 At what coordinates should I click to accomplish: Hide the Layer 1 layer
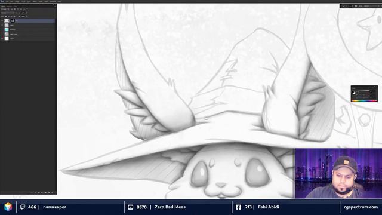click(2, 25)
